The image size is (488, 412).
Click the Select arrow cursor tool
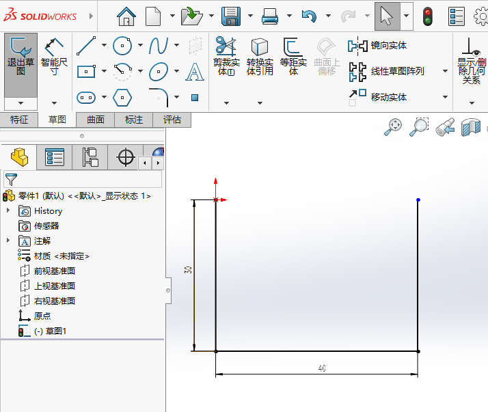(387, 16)
